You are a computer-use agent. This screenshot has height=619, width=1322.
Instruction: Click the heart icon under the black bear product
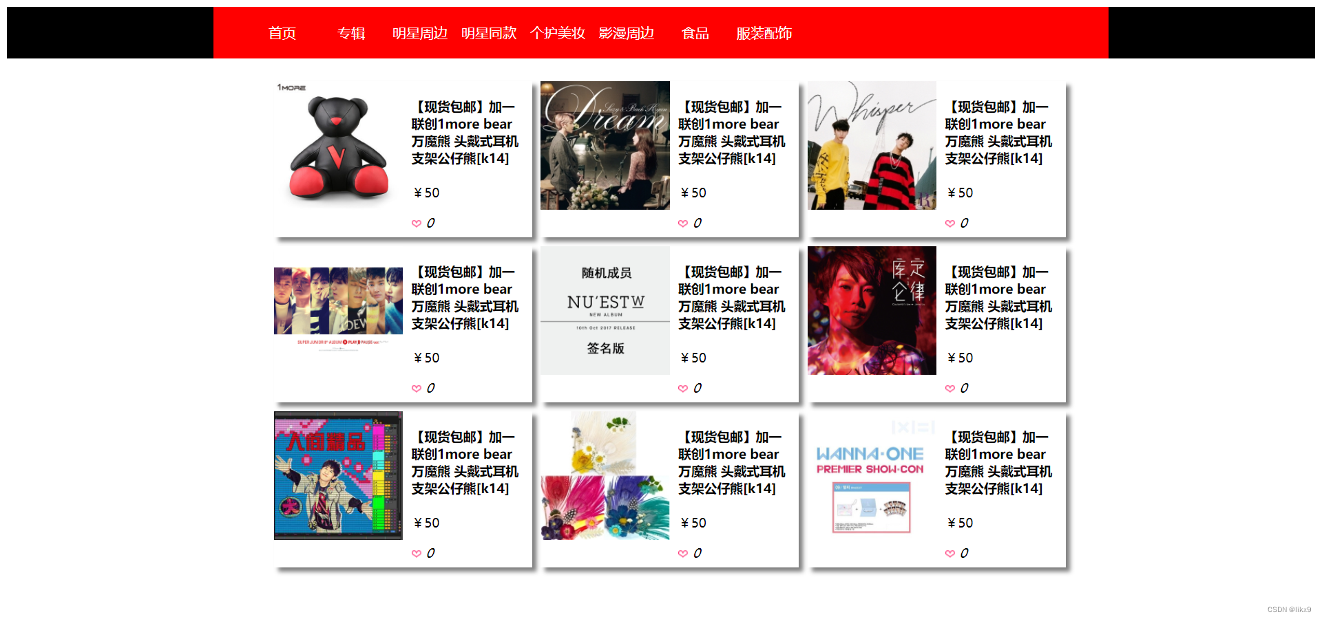click(416, 224)
